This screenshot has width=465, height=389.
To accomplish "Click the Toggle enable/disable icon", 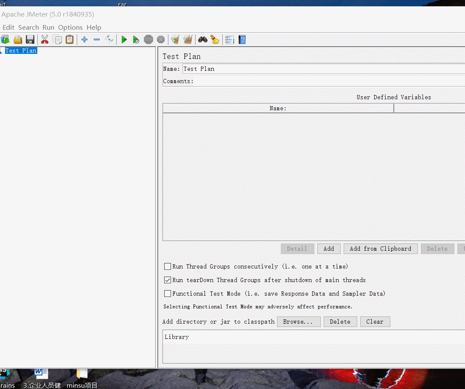I will 109,39.
